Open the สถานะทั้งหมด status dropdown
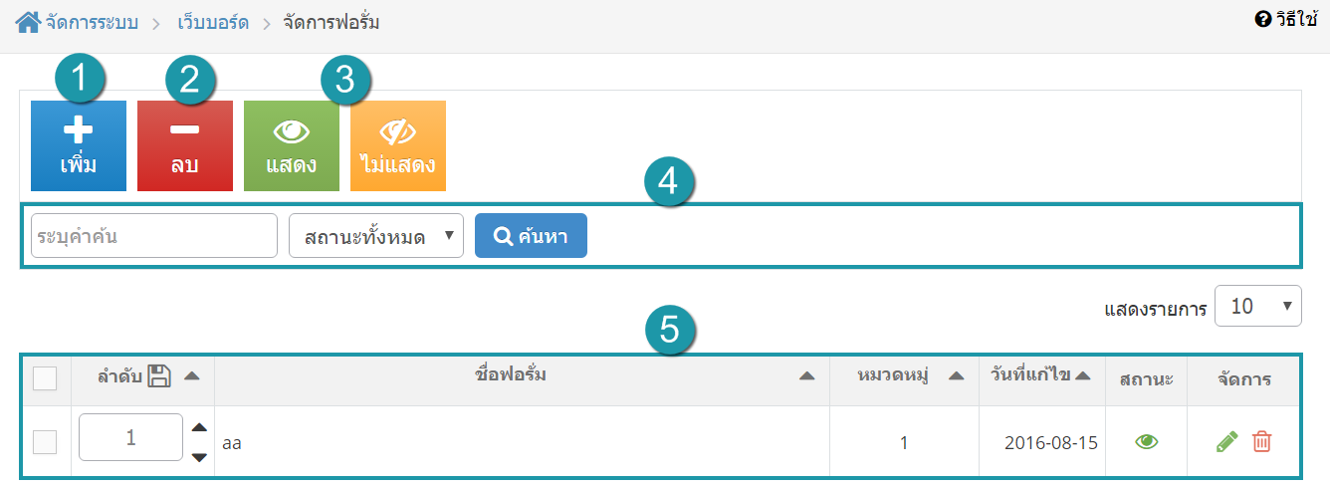 [376, 236]
